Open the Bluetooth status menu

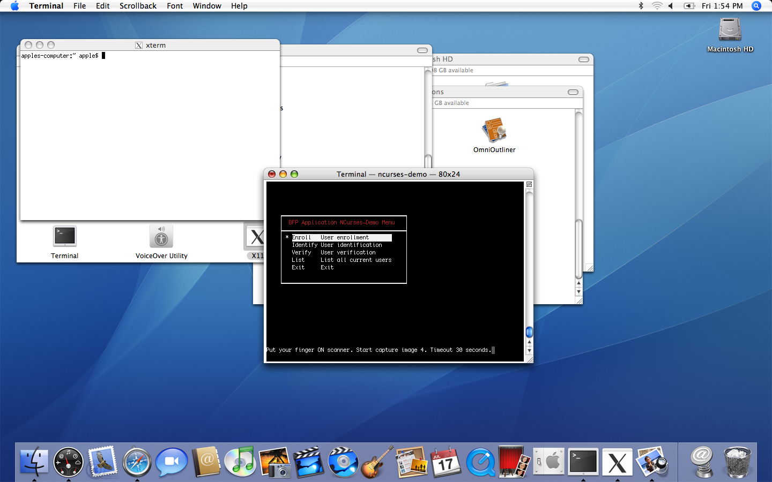[641, 6]
